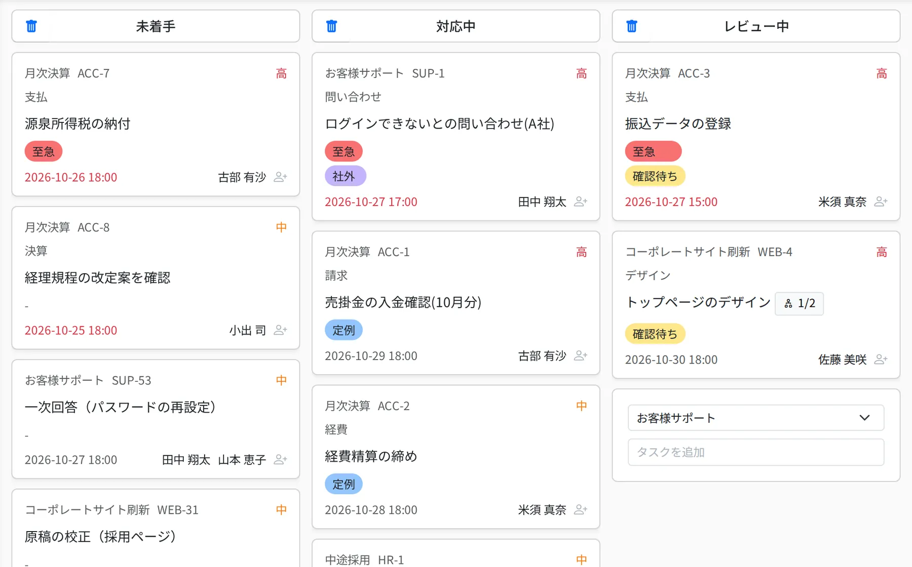Open task 一次回答（パスワードの再設定）
The width and height of the screenshot is (912, 567).
tap(121, 407)
